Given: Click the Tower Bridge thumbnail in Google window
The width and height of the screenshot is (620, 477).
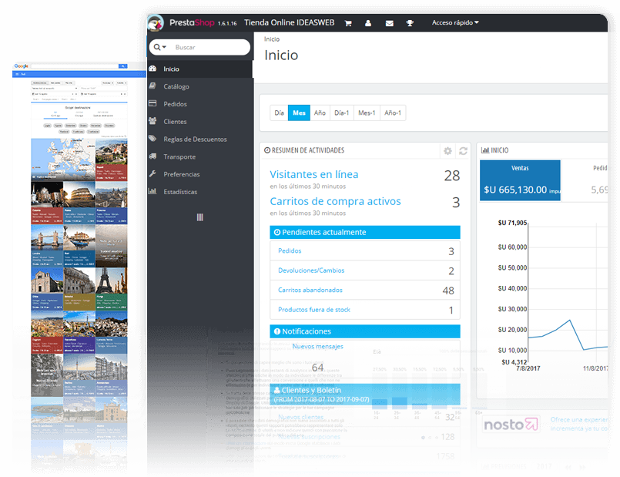Looking at the screenshot, I should (47, 237).
